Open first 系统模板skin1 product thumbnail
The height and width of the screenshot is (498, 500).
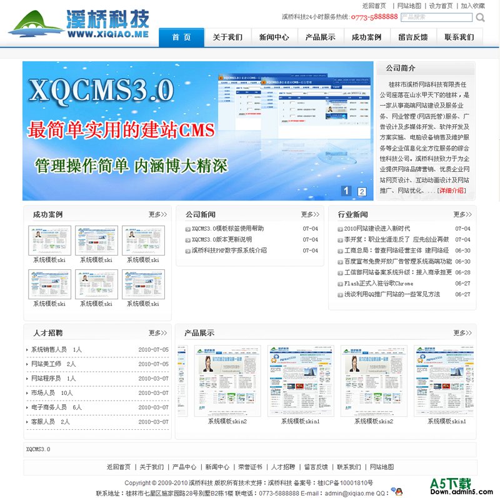(x=301, y=381)
